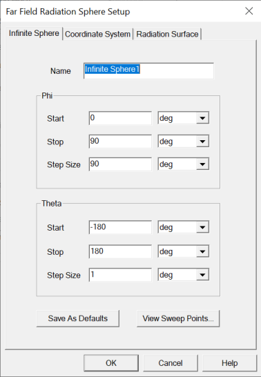The width and height of the screenshot is (261, 377).
Task: Click the Theta Step Size value field
Action: pyautogui.click(x=120, y=275)
